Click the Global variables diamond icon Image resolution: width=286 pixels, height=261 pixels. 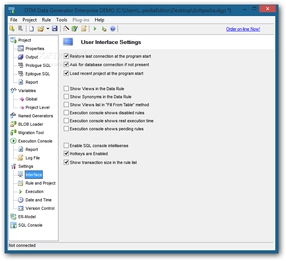click(21, 99)
